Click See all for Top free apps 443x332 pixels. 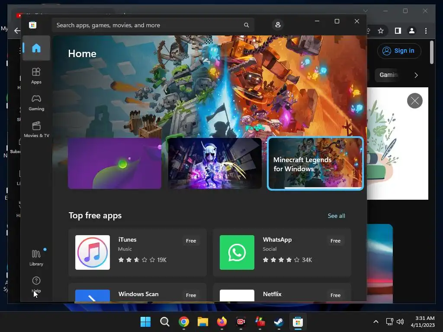coord(336,216)
